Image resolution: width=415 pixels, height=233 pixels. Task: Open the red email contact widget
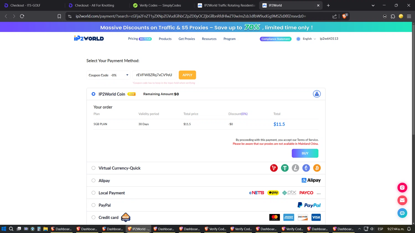[x=402, y=200]
